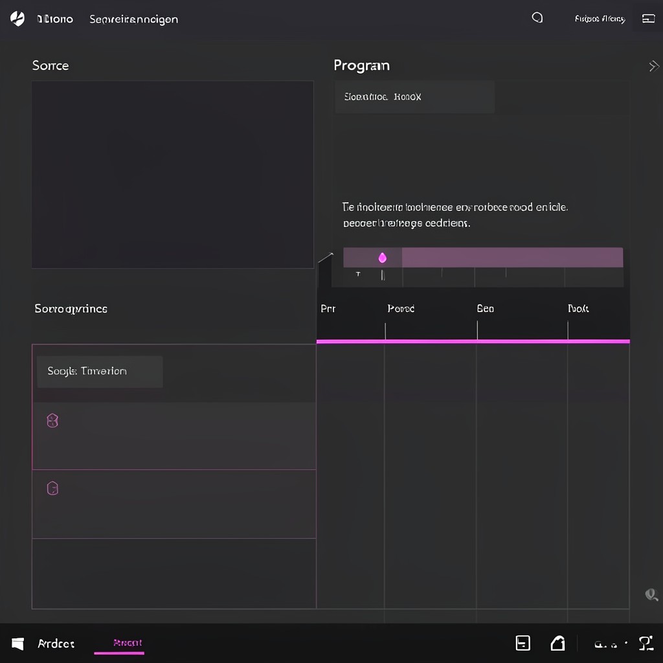Click the 'Sovroqıvrincs' panel heading
This screenshot has width=663, height=663.
click(x=71, y=309)
